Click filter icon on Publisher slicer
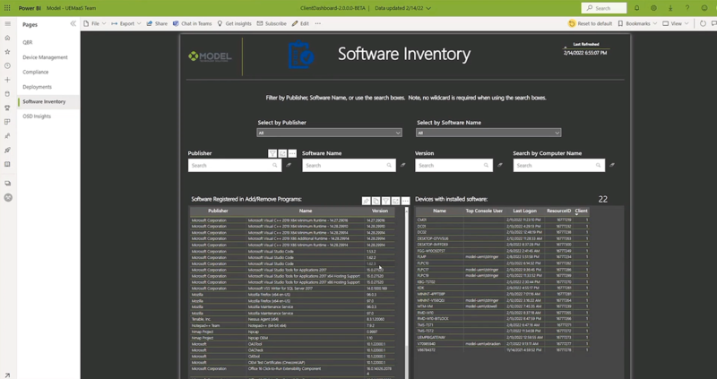717x379 pixels. (272, 153)
